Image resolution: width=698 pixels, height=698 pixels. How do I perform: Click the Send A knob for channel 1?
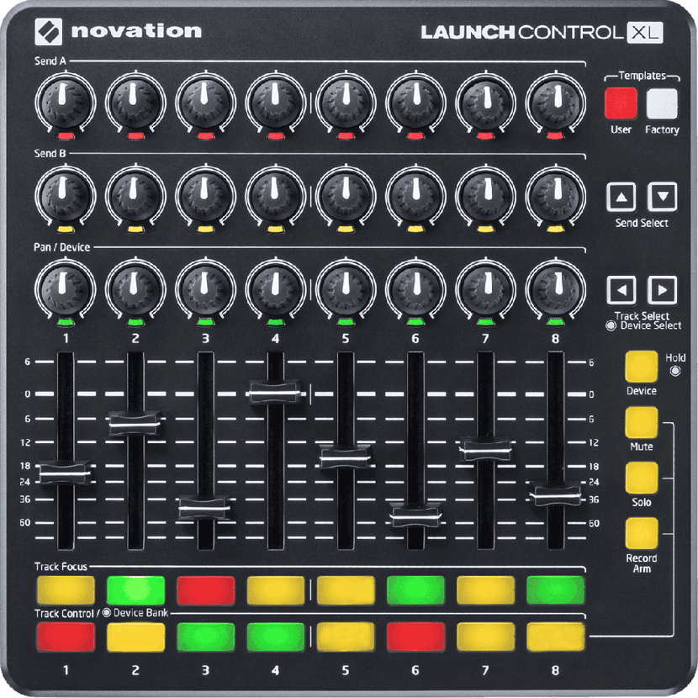[65, 103]
